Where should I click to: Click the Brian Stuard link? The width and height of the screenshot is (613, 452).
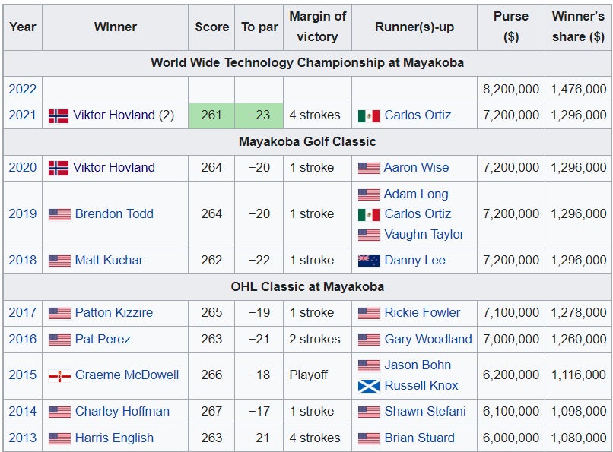[419, 438]
